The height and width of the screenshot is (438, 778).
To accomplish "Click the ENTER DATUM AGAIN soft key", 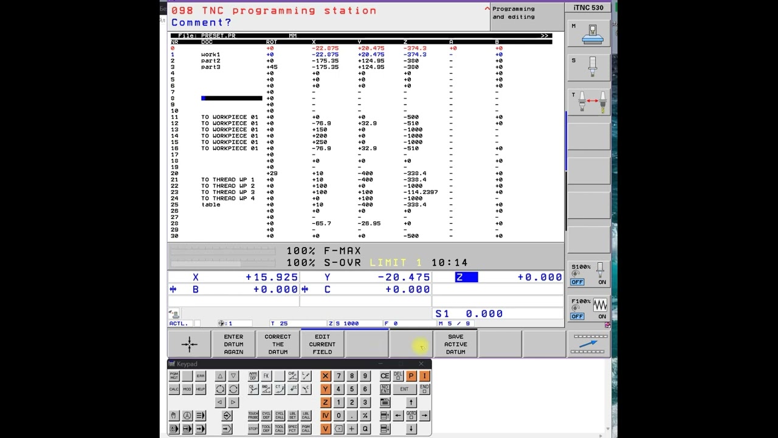I will pos(233,344).
